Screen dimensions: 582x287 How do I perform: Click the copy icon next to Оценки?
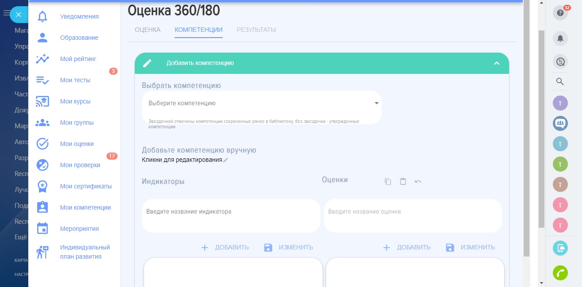click(388, 182)
